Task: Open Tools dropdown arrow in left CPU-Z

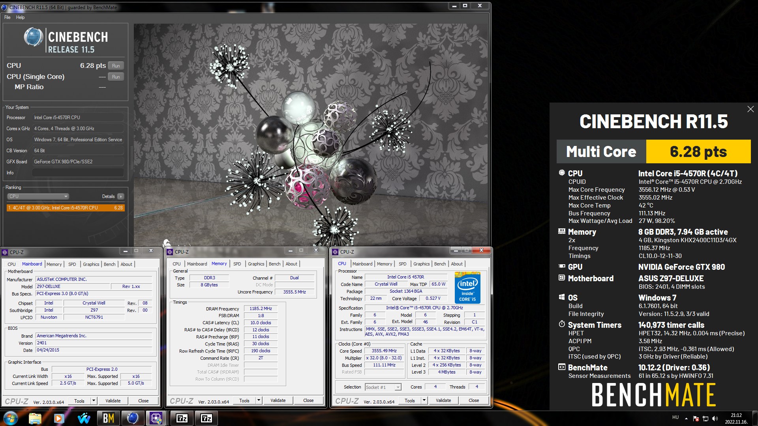Action: pyautogui.click(x=94, y=401)
